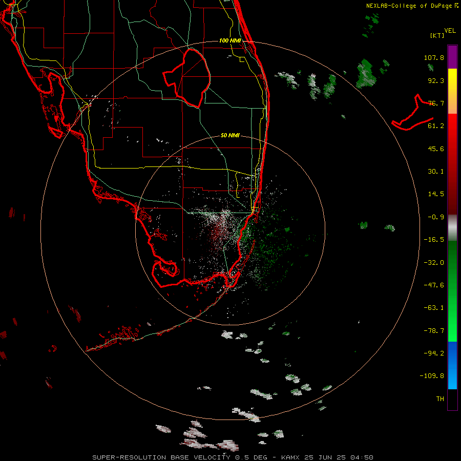Click the 50 NMI range ring label
The width and height of the screenshot is (461, 461).
click(x=230, y=135)
